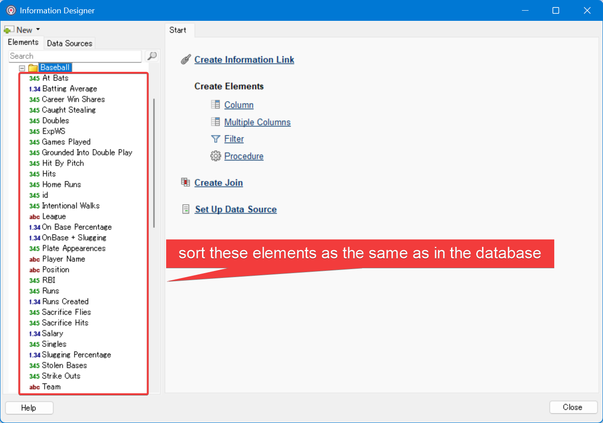Click the search magnifier icon button
Image resolution: width=603 pixels, height=423 pixels.
click(152, 56)
